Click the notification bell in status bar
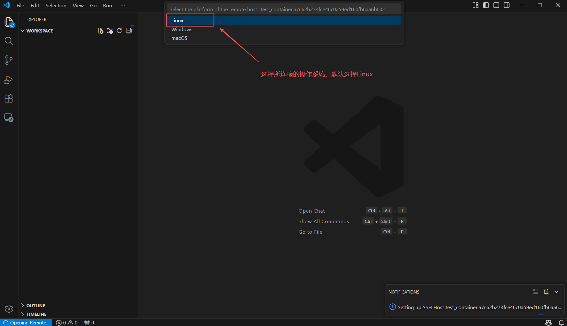 (x=561, y=322)
